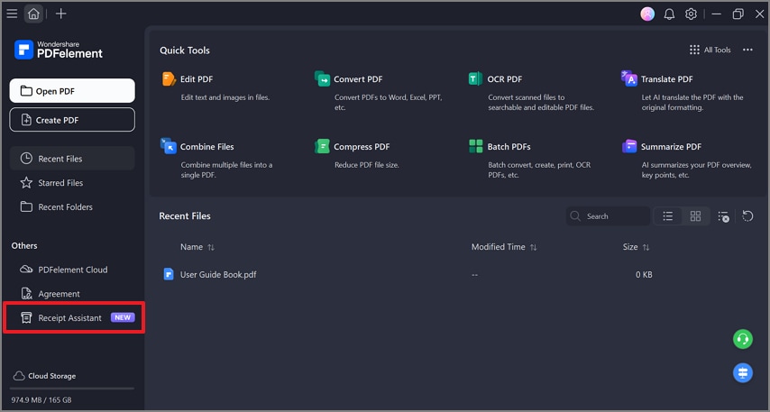Launch the Convert PDF tool
Image resolution: width=770 pixels, height=412 pixels.
tap(357, 79)
